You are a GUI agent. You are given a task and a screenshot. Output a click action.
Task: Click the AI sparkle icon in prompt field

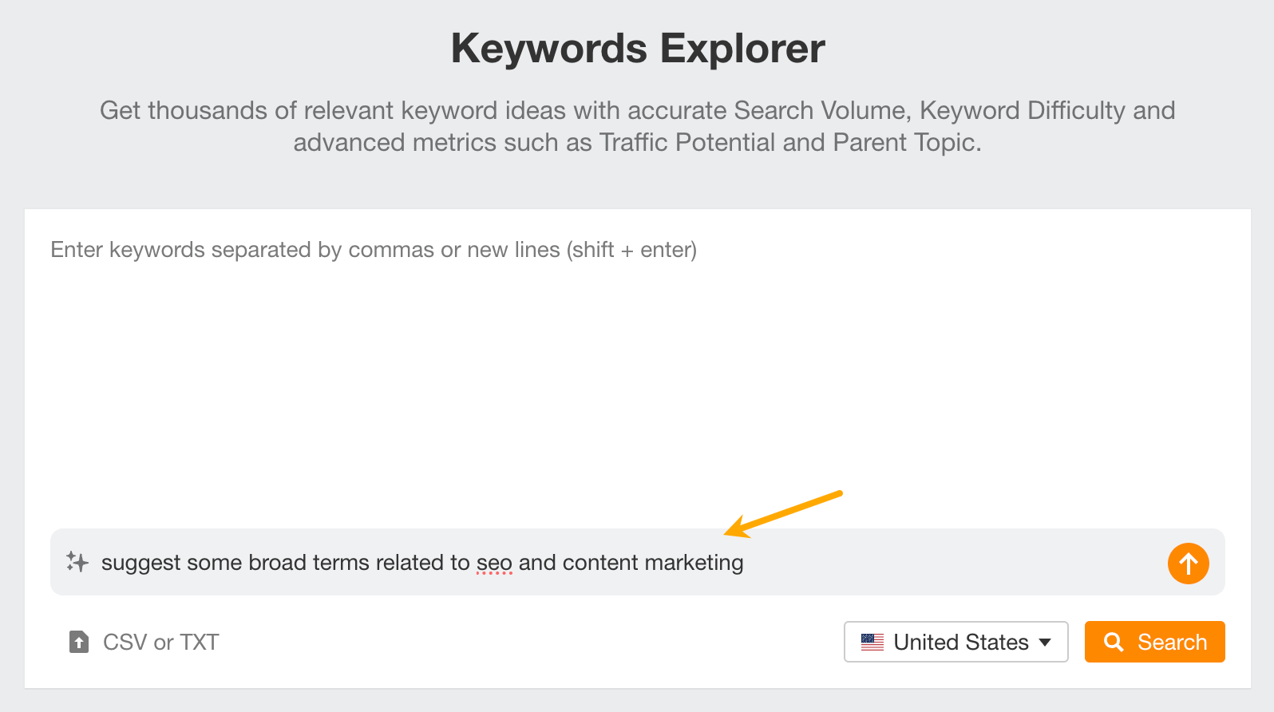coord(77,562)
